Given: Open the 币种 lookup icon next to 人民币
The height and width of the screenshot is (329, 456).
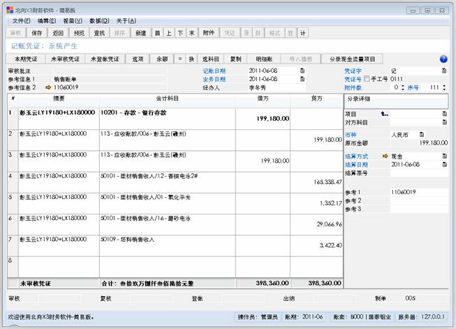Looking at the screenshot, I should click(x=421, y=134).
